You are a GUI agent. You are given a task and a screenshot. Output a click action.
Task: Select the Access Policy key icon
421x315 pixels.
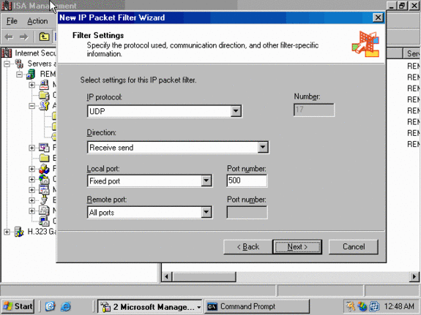[44, 106]
